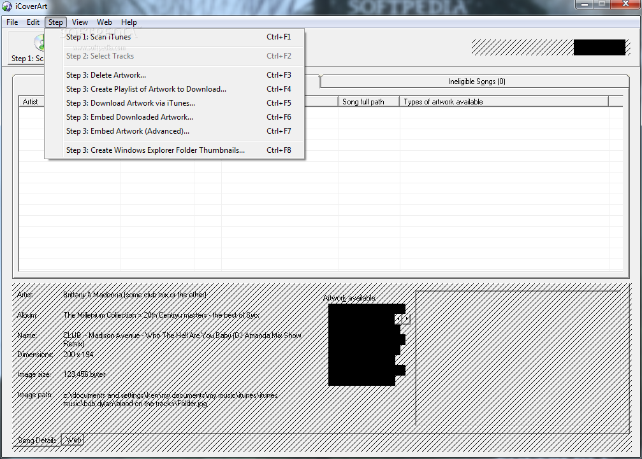Image resolution: width=642 pixels, height=459 pixels.
Task: Close the iCoverArt window
Action: click(x=625, y=4)
